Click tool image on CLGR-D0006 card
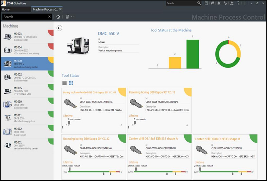 coord(136,150)
